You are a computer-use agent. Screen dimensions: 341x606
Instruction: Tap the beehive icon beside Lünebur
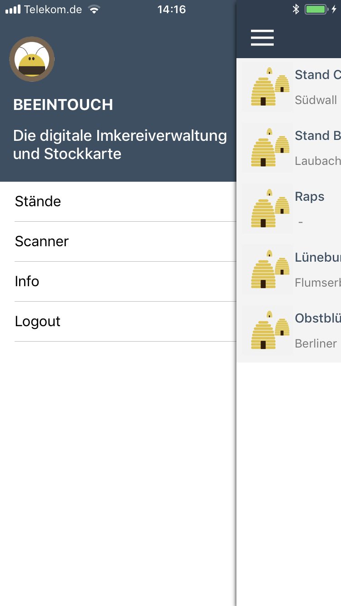coord(270,269)
